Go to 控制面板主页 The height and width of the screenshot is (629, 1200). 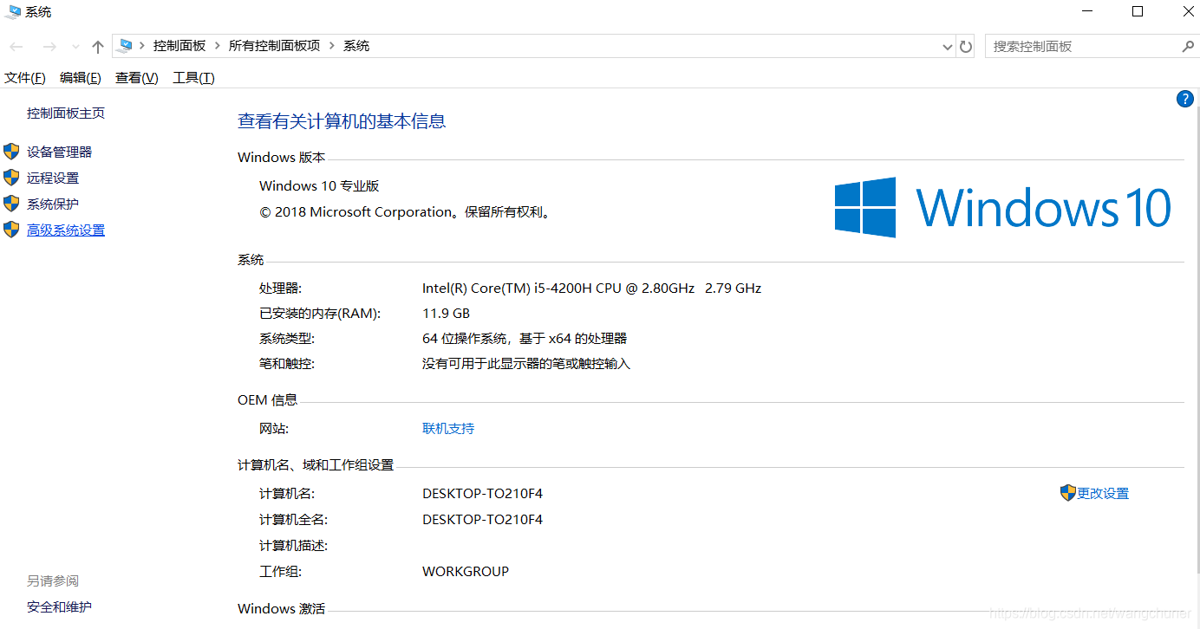[66, 113]
